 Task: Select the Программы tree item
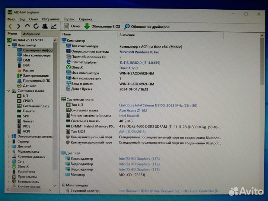[x=24, y=176]
